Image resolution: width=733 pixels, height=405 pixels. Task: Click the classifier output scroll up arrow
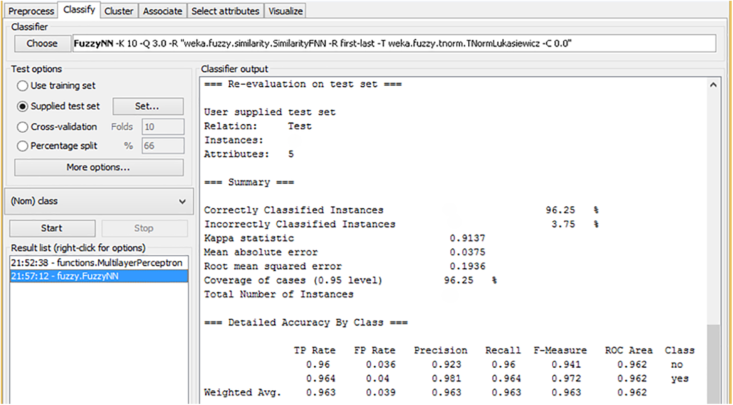coord(713,85)
